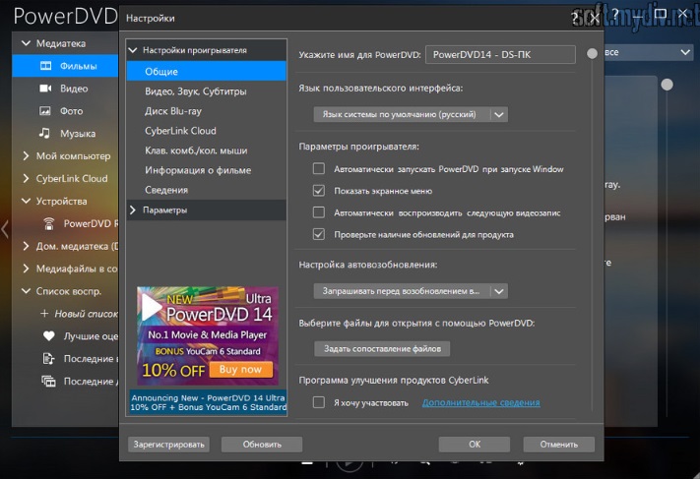Click the Задать сопоставление файлов button

point(382,348)
